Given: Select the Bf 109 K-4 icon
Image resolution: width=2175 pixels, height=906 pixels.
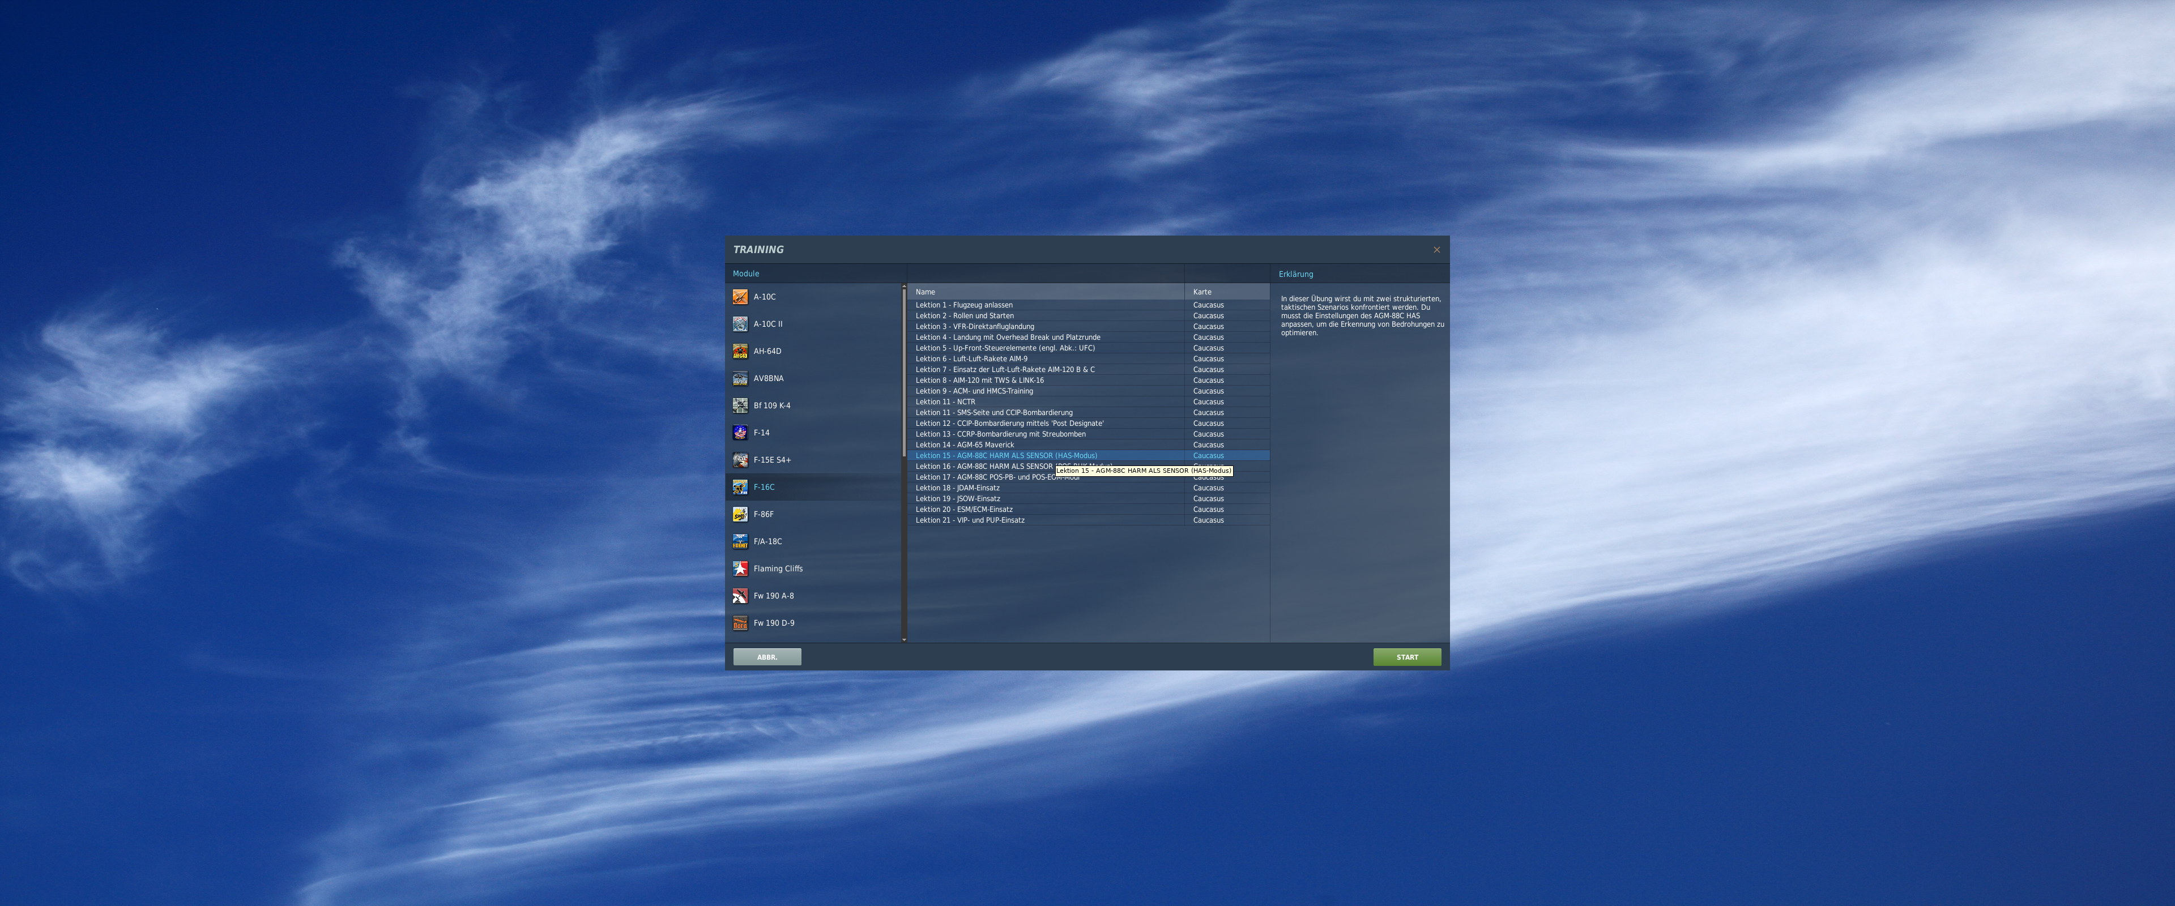Looking at the screenshot, I should (x=740, y=405).
